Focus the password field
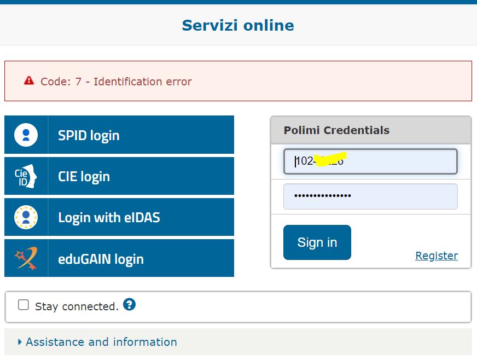The width and height of the screenshot is (477, 359). click(370, 196)
